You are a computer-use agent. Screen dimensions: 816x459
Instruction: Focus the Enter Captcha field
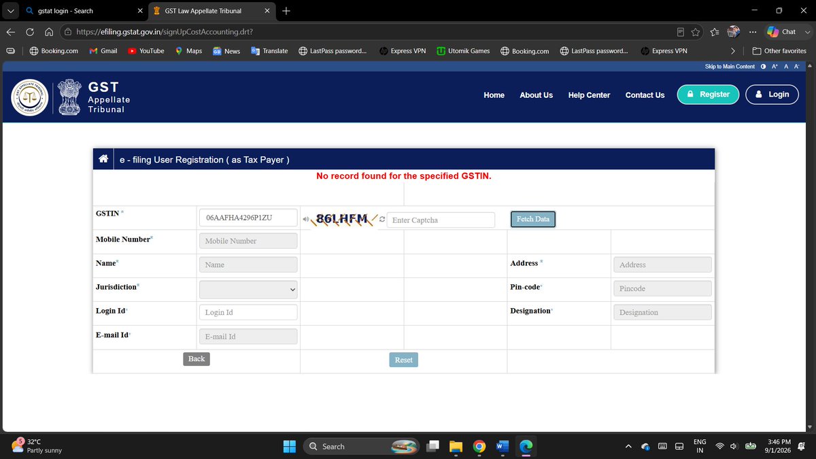pyautogui.click(x=441, y=220)
